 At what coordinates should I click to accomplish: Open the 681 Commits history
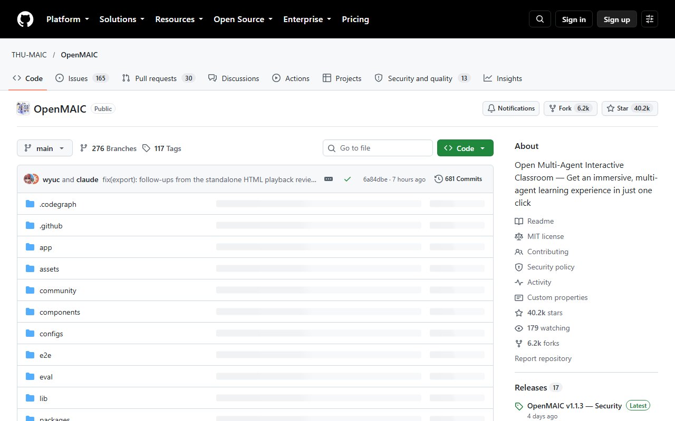tap(458, 179)
